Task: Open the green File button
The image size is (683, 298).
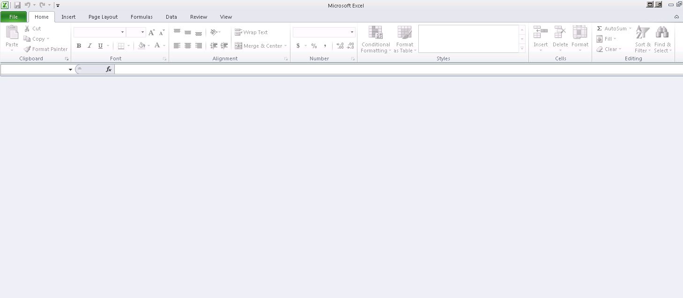Action: pos(14,17)
